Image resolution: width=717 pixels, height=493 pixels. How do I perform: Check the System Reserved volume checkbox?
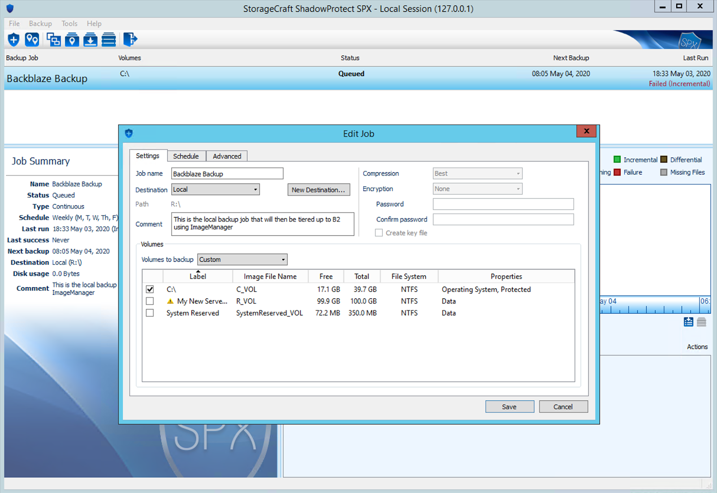click(x=150, y=313)
